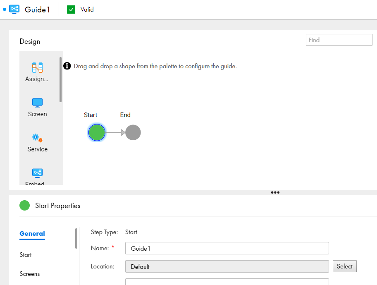Image resolution: width=377 pixels, height=285 pixels.
Task: Click the green Start node on canvas
Action: [x=97, y=132]
